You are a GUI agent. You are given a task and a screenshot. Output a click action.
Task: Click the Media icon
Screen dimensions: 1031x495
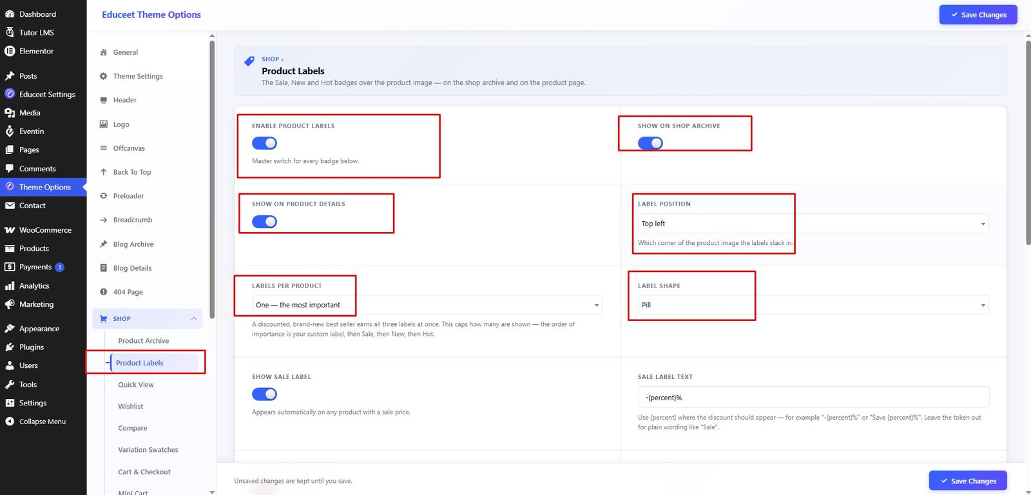[10, 113]
